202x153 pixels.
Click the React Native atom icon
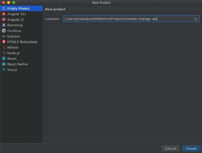tap(4, 64)
